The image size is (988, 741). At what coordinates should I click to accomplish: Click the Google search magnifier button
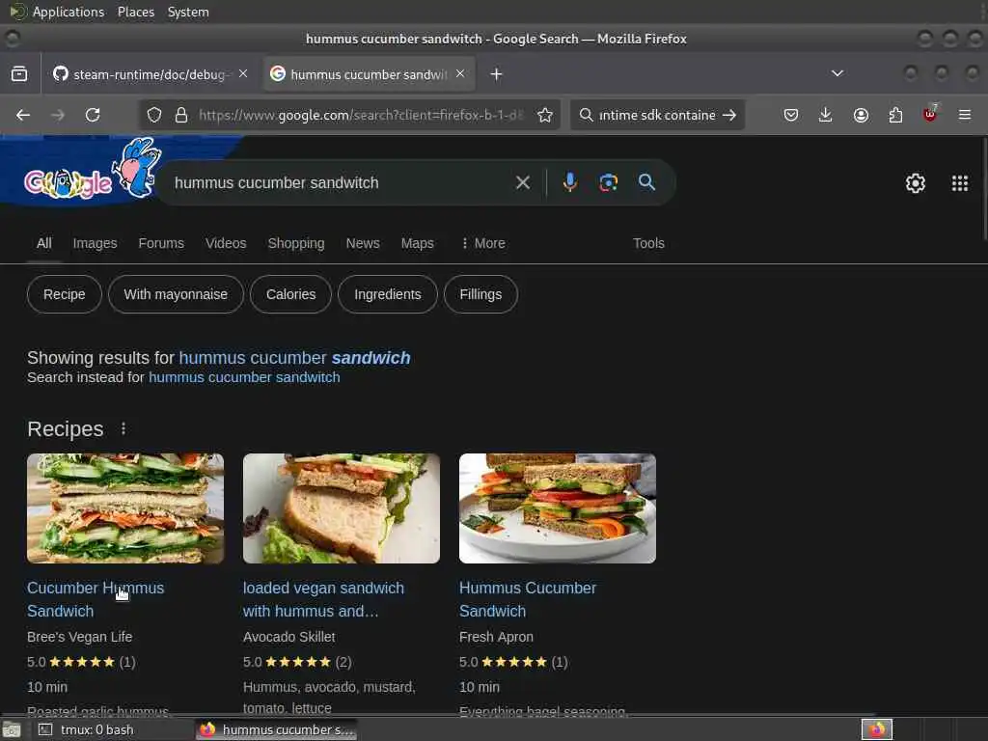[647, 182]
